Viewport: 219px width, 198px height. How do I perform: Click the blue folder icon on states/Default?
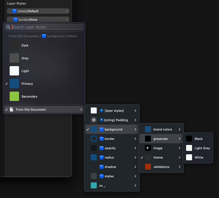click(14, 11)
